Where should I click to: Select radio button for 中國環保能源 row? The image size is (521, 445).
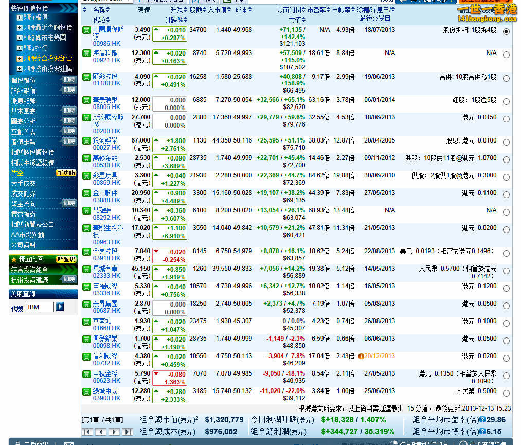tap(506, 31)
